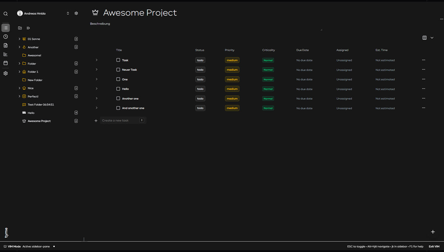Image resolution: width=444 pixels, height=252 pixels.
Task: Expand the '01 Sonne' folder
Action: [x=20, y=39]
